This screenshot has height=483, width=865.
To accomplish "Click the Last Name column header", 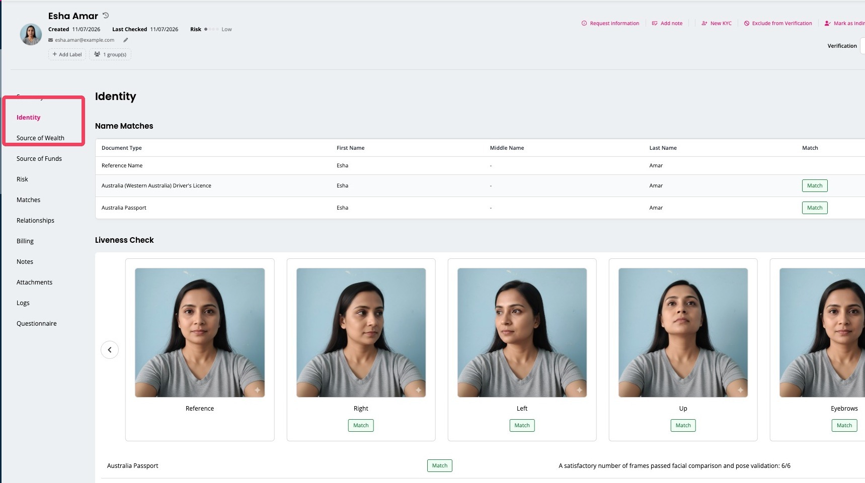I will 663,148.
